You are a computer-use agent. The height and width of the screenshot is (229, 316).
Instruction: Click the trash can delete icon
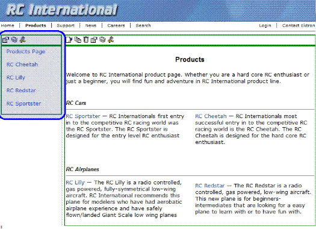pos(86,40)
